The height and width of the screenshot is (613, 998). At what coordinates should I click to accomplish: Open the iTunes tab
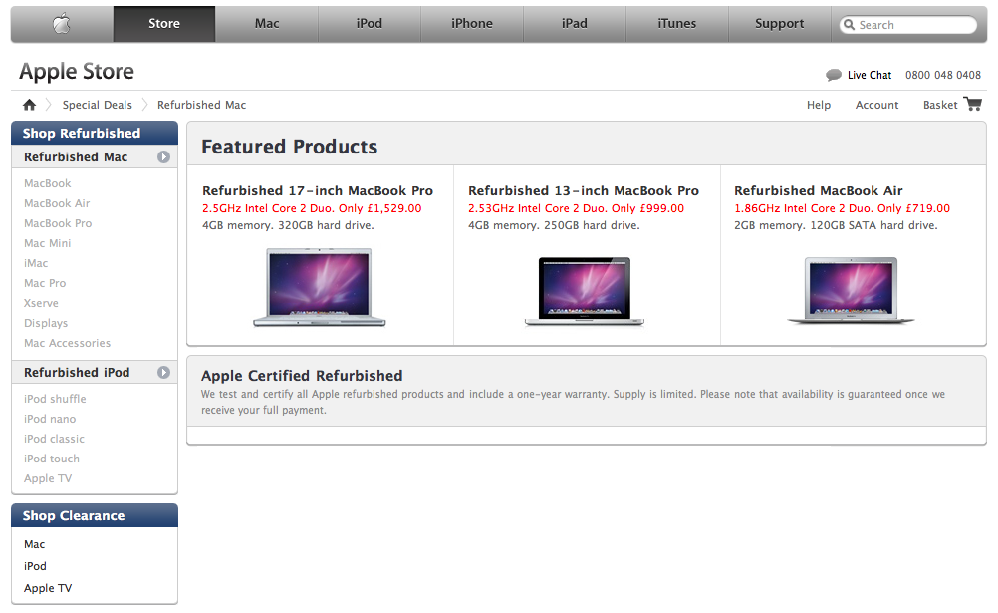[676, 24]
